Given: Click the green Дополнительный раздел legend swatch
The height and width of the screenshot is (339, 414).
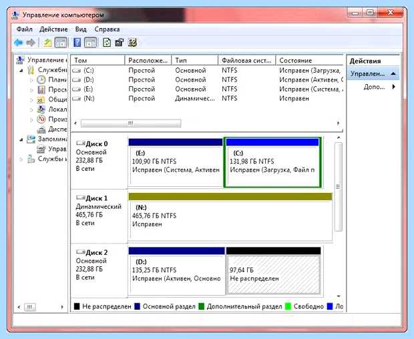Looking at the screenshot, I should (x=201, y=306).
